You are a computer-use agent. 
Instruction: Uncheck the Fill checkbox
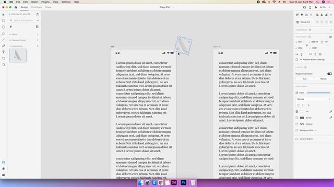click(297, 112)
